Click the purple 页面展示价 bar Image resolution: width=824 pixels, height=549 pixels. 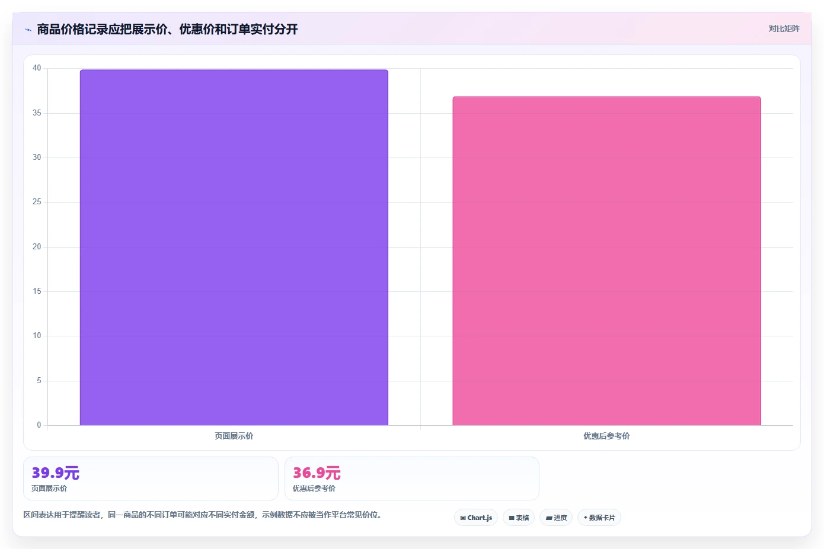[234, 248]
